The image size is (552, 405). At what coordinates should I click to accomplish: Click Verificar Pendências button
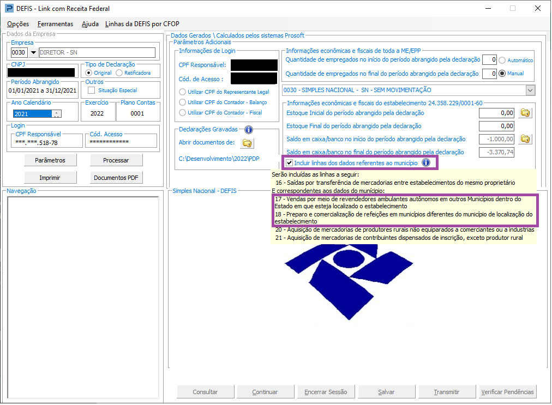pyautogui.click(x=507, y=391)
